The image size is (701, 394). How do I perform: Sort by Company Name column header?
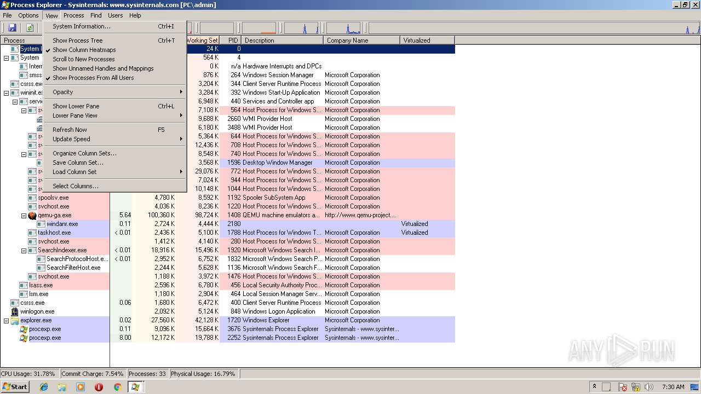[362, 40]
